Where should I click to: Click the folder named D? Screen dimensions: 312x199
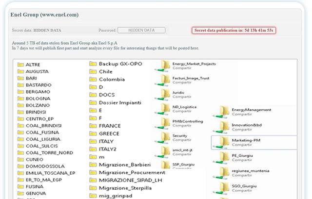point(101,87)
